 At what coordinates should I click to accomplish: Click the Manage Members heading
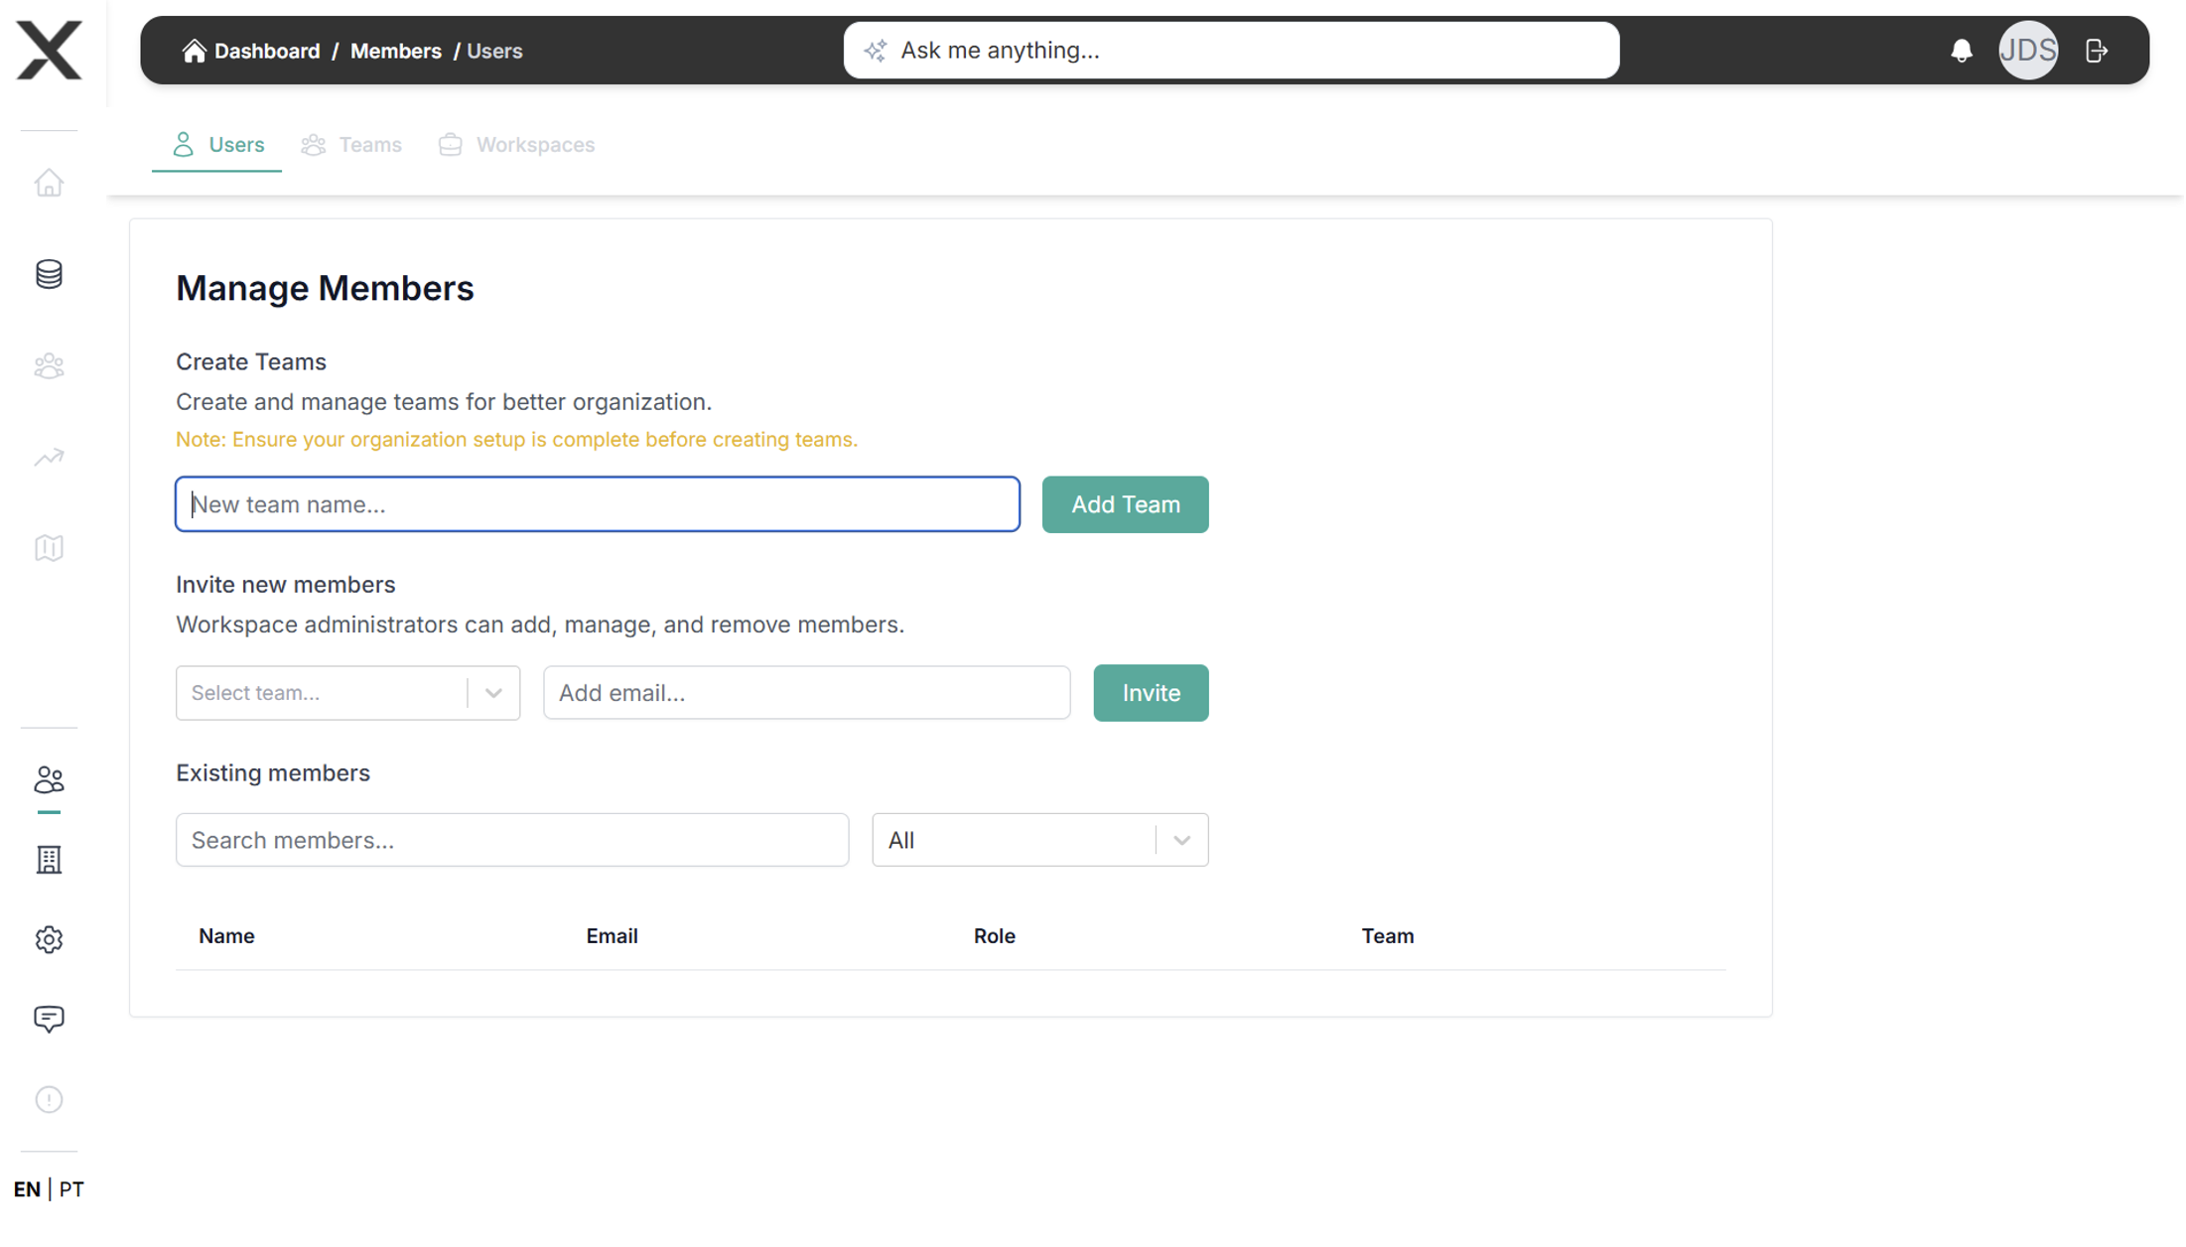325,288
